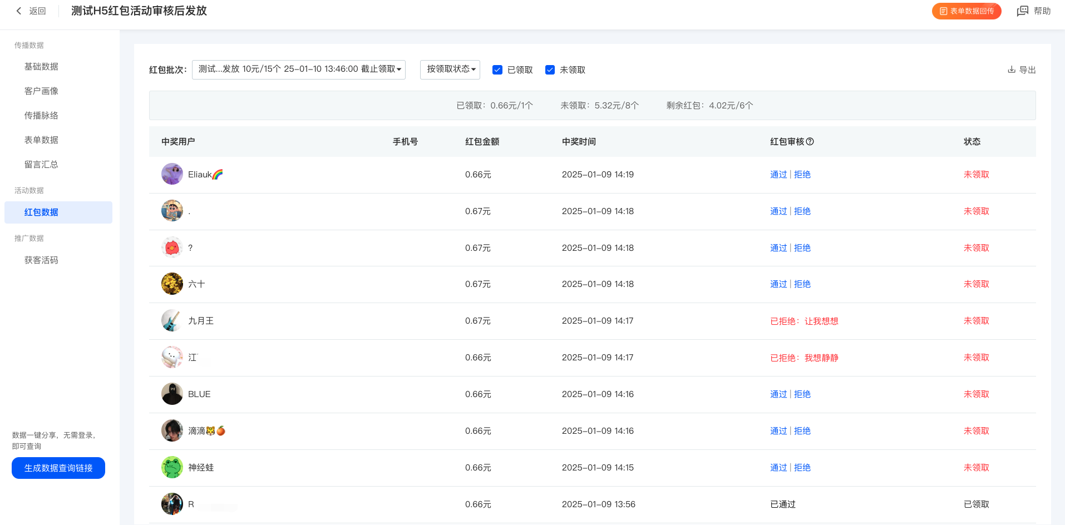Viewport: 1065px width, 525px height.
Task: Click the 已领取:0.66元/1个 summary text
Action: (495, 105)
